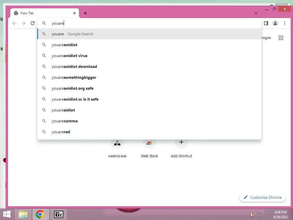Minimize the Chrome window
The image size is (293, 220).
(267, 9)
